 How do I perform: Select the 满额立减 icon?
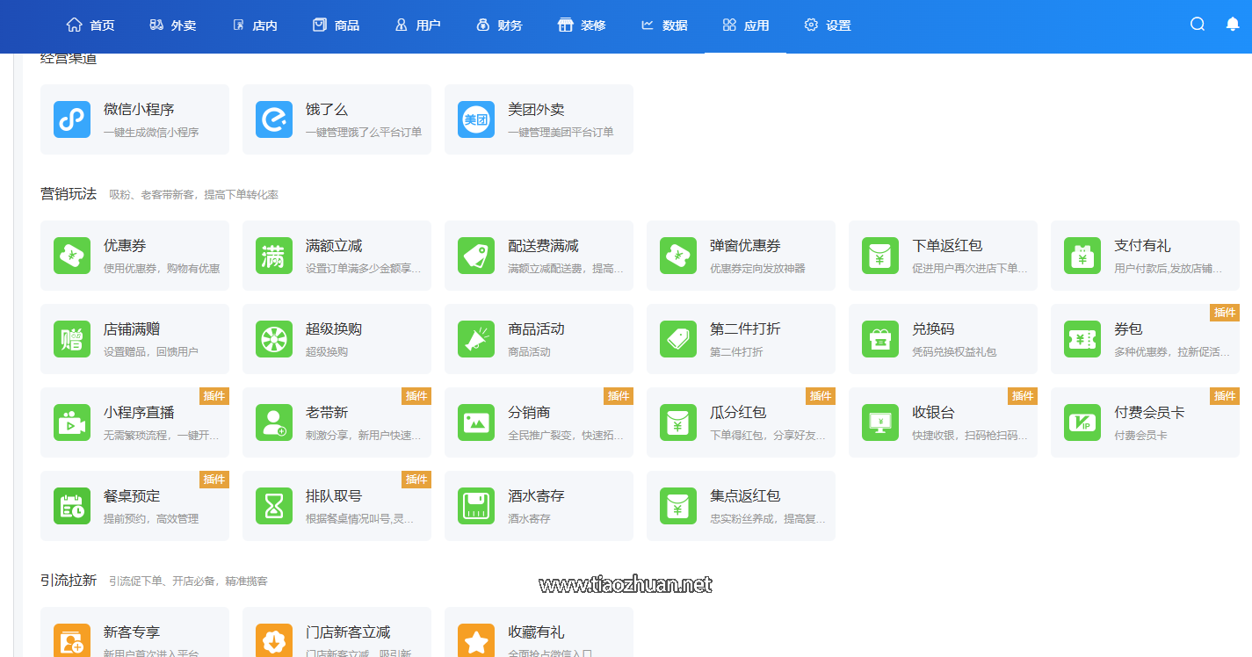pos(274,256)
